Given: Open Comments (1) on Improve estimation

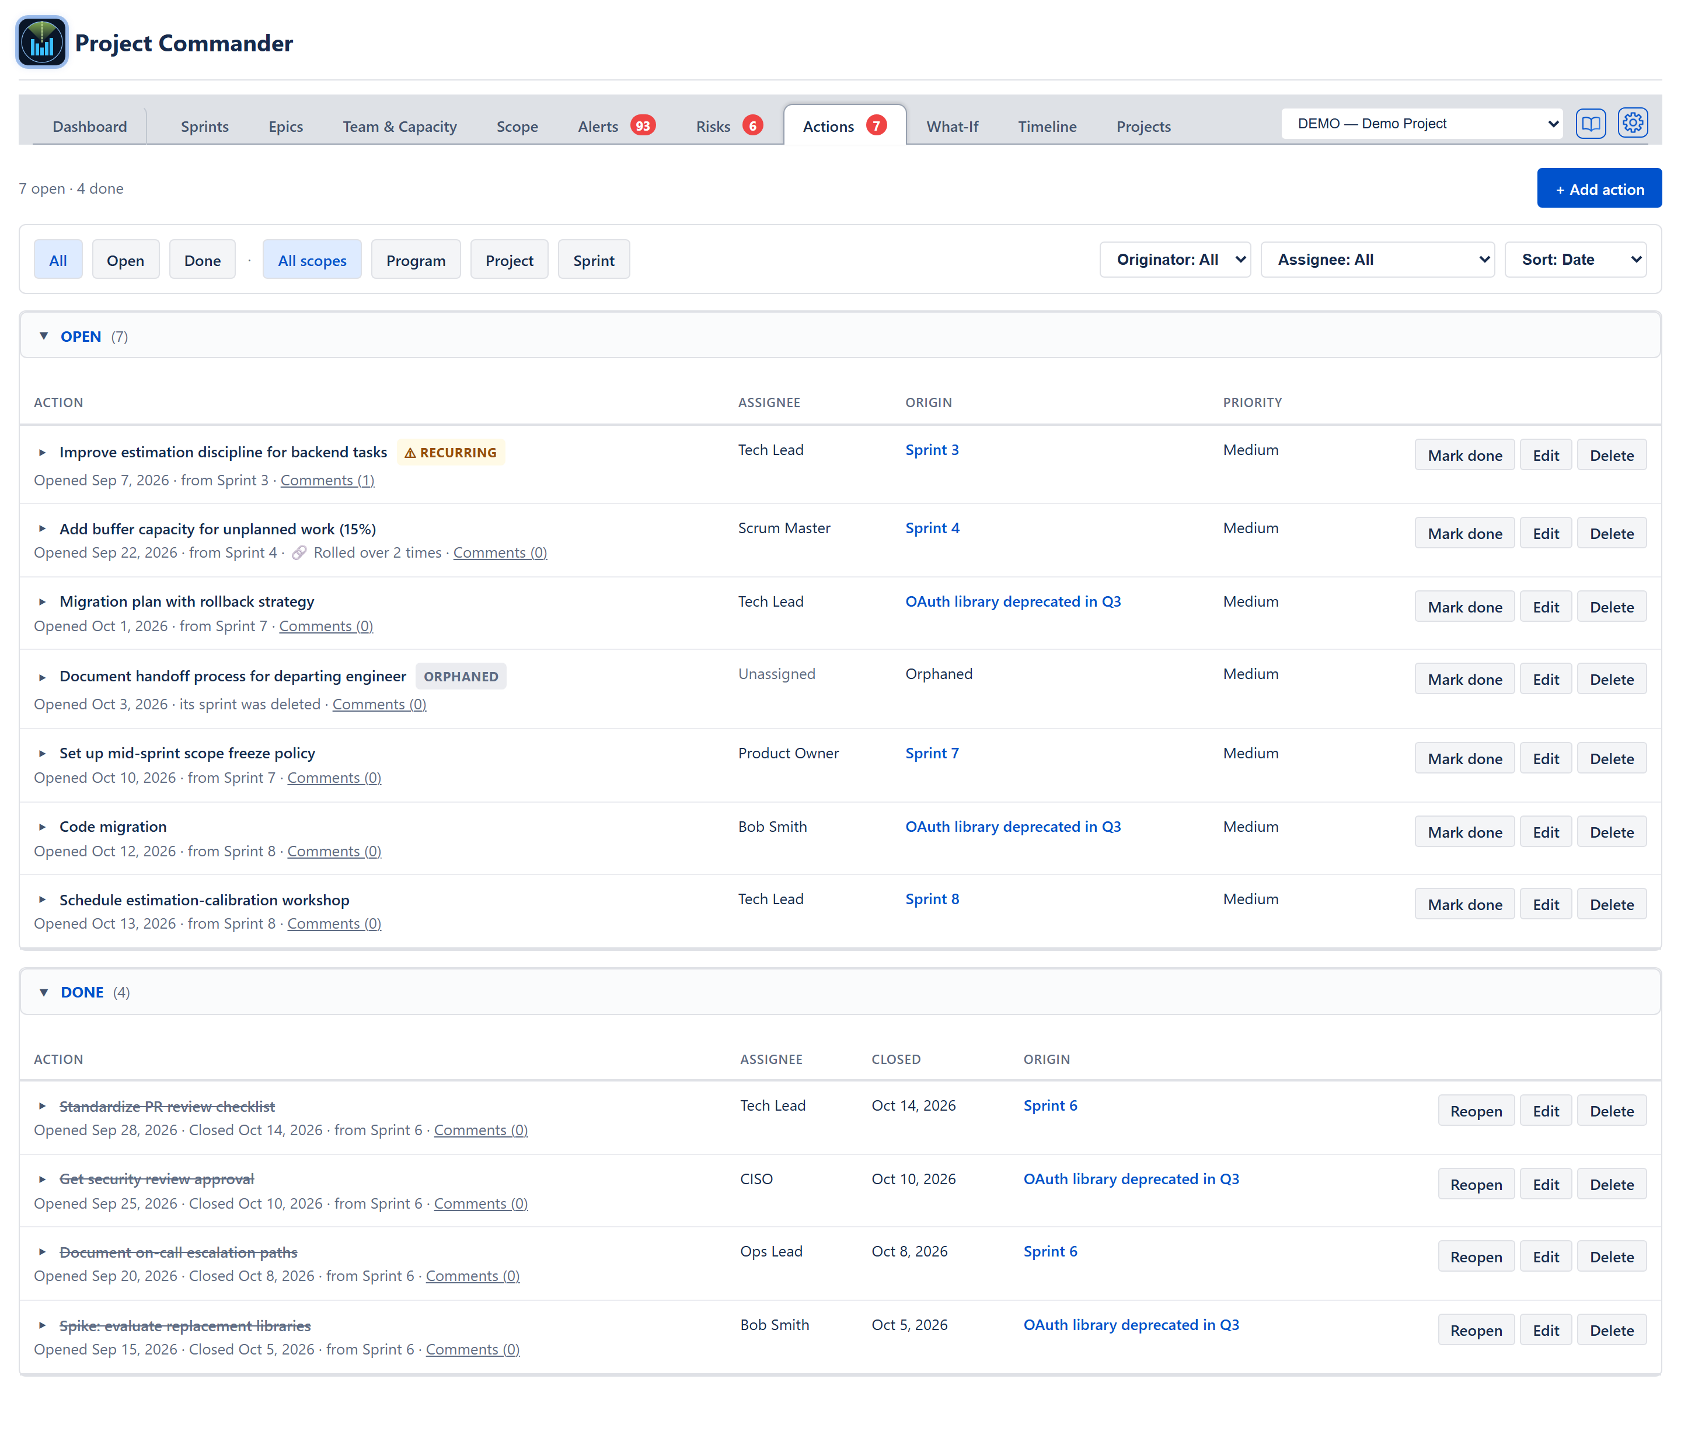Looking at the screenshot, I should (328, 480).
